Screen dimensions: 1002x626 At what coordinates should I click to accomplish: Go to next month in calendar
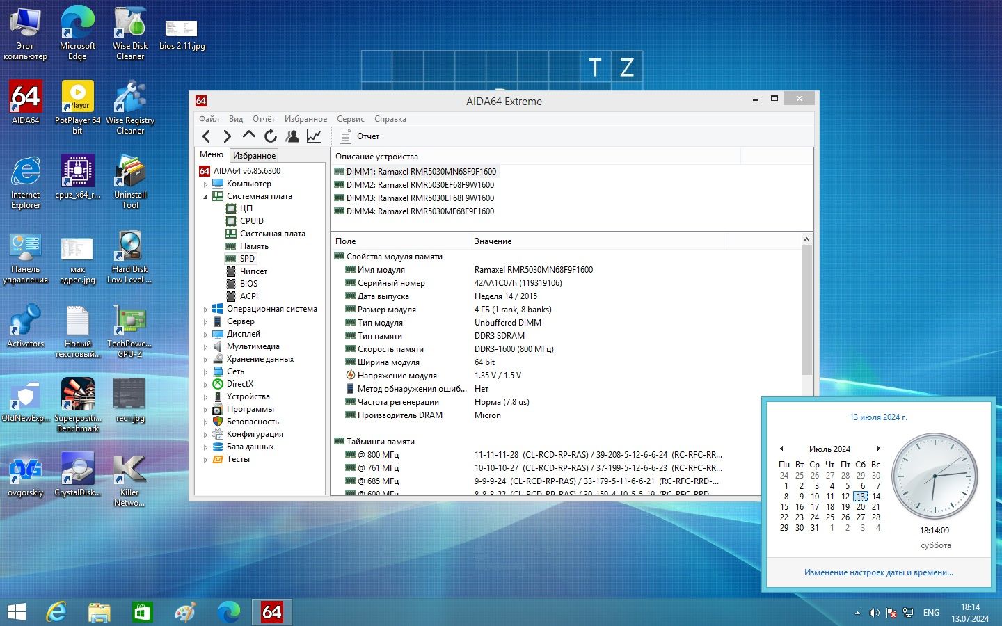[879, 449]
